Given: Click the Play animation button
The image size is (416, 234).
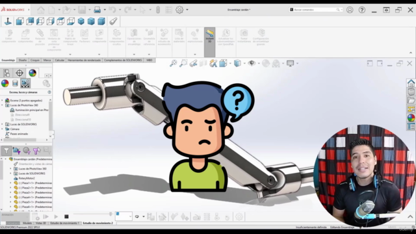Looking at the screenshot, I should click(x=56, y=216).
